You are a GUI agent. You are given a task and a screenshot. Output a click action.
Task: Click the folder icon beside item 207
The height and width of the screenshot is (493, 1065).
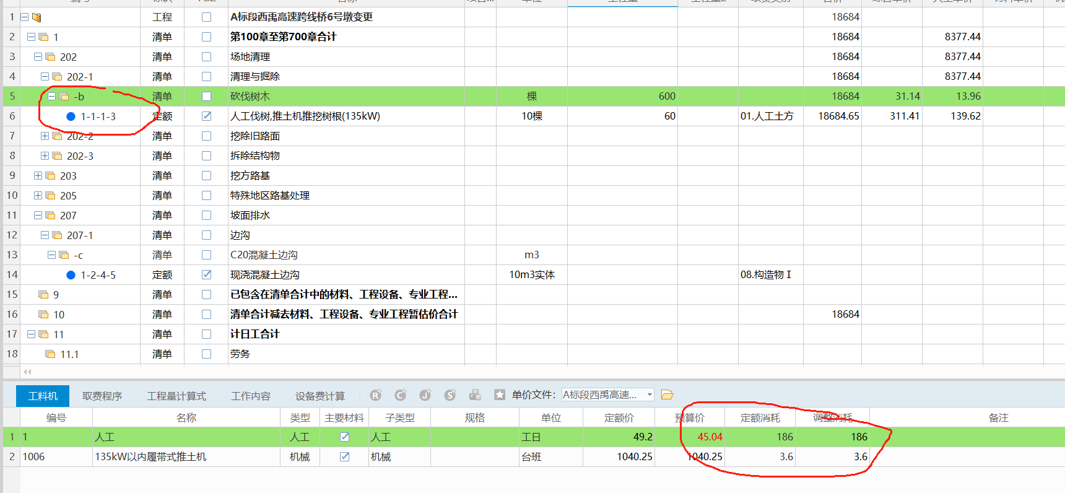(x=50, y=216)
